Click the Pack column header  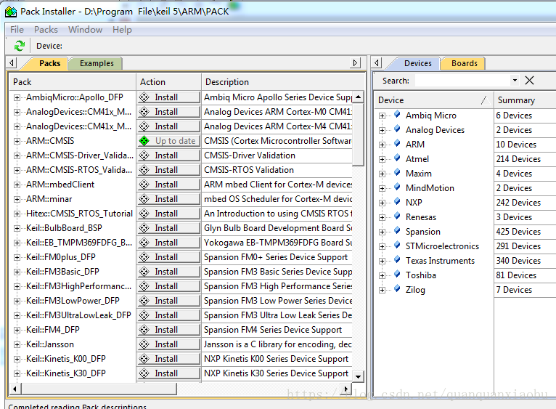[73, 82]
